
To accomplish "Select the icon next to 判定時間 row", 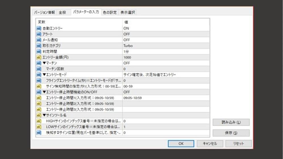I will (39, 52).
